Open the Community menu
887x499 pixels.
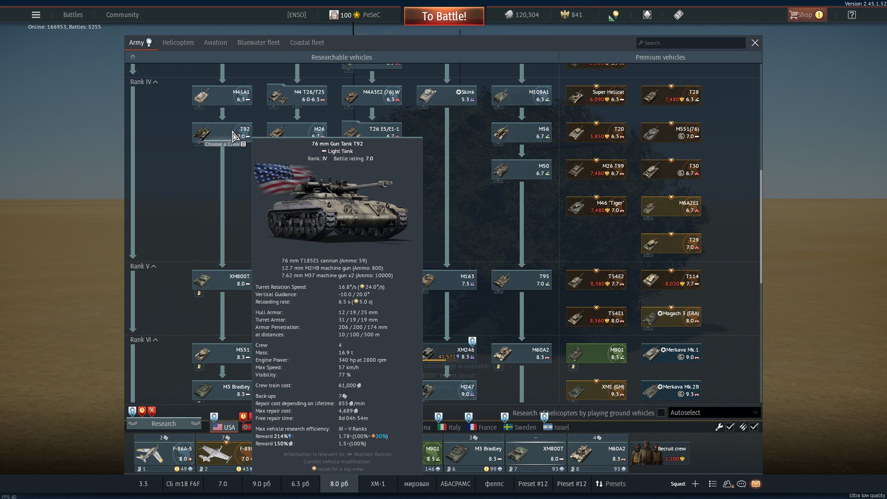click(122, 15)
